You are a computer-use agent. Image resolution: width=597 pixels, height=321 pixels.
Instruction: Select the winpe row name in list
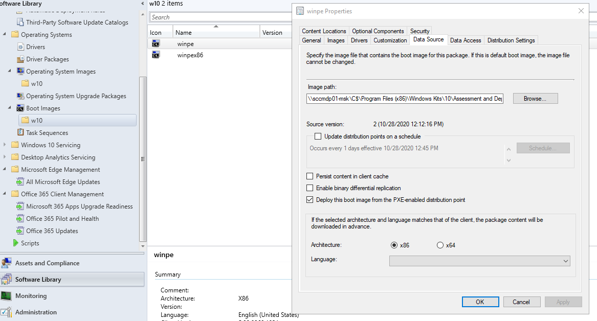pos(185,44)
